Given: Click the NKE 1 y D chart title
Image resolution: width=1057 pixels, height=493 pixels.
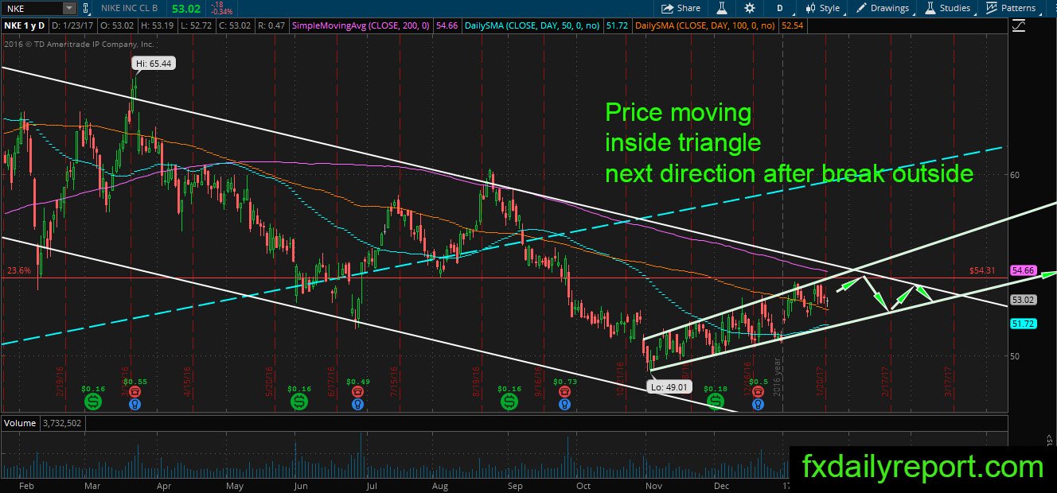Looking at the screenshot, I should [25, 26].
